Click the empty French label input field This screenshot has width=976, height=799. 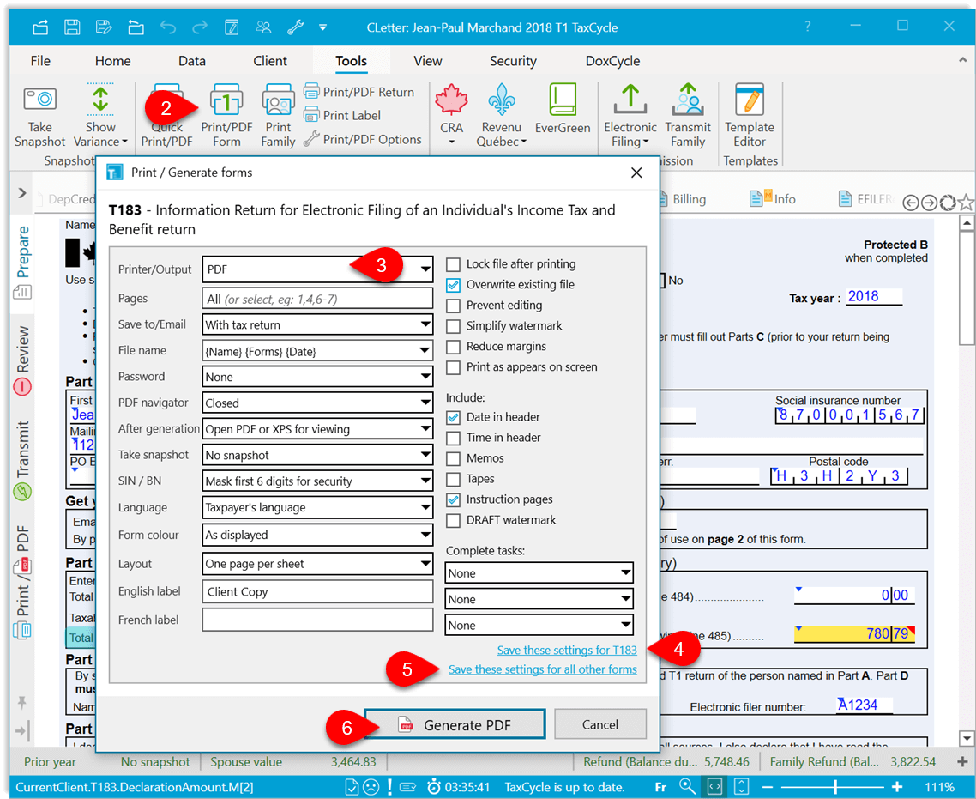click(317, 620)
